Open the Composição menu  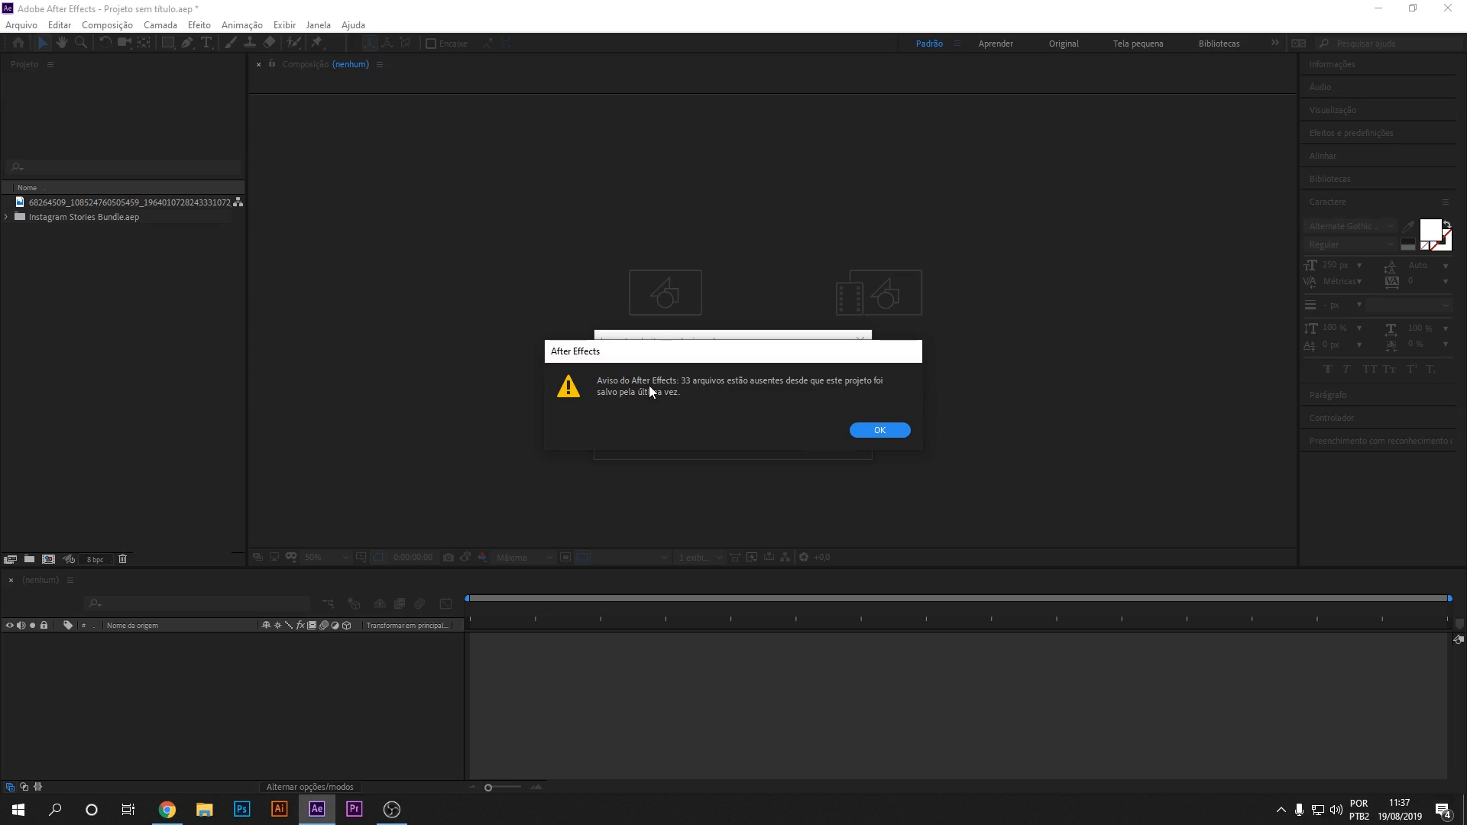pyautogui.click(x=107, y=25)
